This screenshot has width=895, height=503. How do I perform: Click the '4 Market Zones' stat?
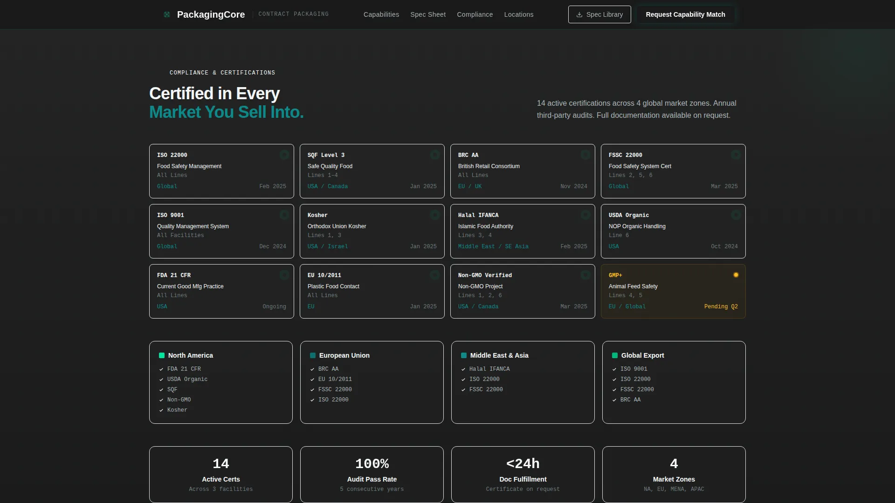point(674,474)
